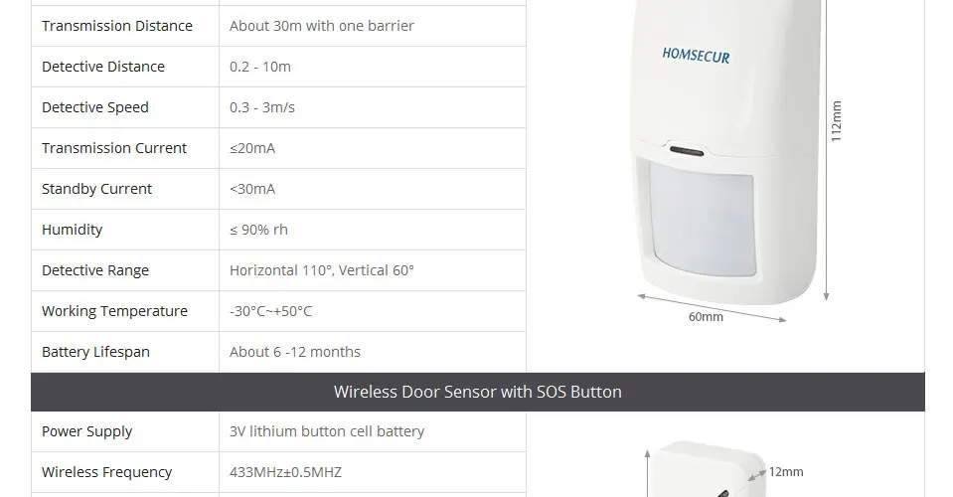Click the Humidity row label
This screenshot has width=953, height=497.
(72, 229)
